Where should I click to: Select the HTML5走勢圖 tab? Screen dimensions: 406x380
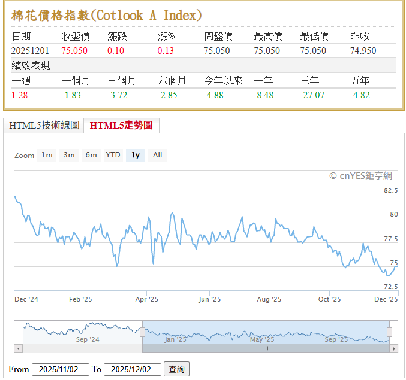pos(121,125)
